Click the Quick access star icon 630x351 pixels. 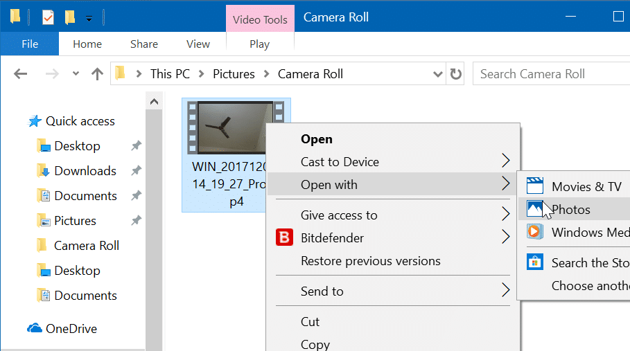pos(35,120)
